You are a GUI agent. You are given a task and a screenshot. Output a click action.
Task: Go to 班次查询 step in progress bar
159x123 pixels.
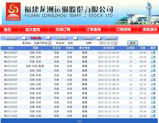click(x=11, y=38)
